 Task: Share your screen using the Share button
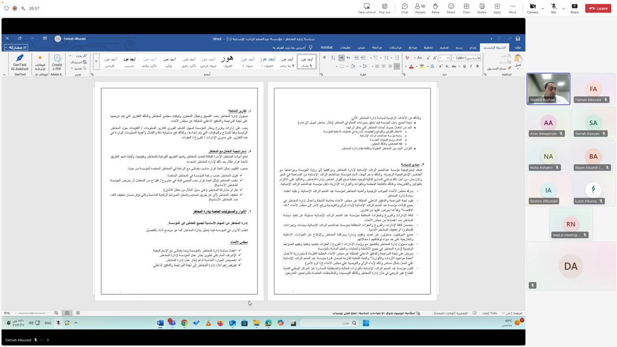click(575, 8)
